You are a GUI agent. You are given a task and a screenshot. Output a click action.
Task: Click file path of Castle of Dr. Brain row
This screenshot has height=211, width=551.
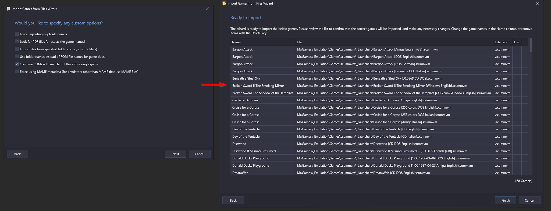394,100
